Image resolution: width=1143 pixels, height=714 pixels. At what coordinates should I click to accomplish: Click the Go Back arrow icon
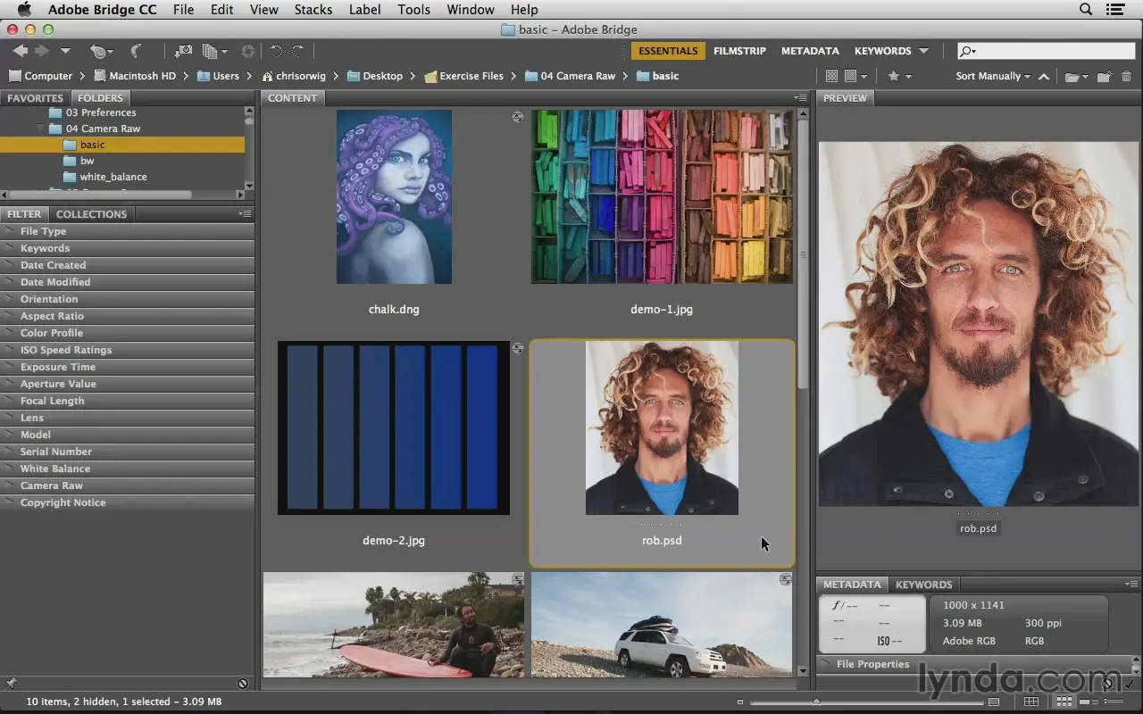20,52
